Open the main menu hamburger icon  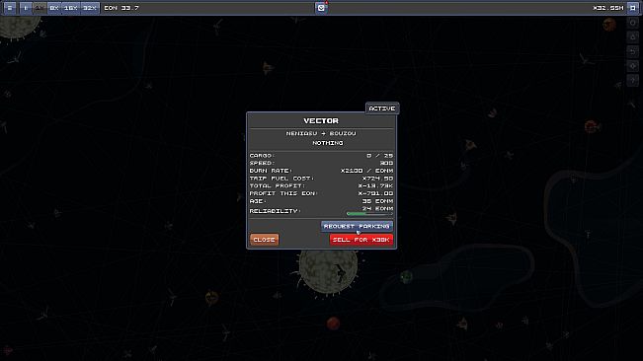10,8
